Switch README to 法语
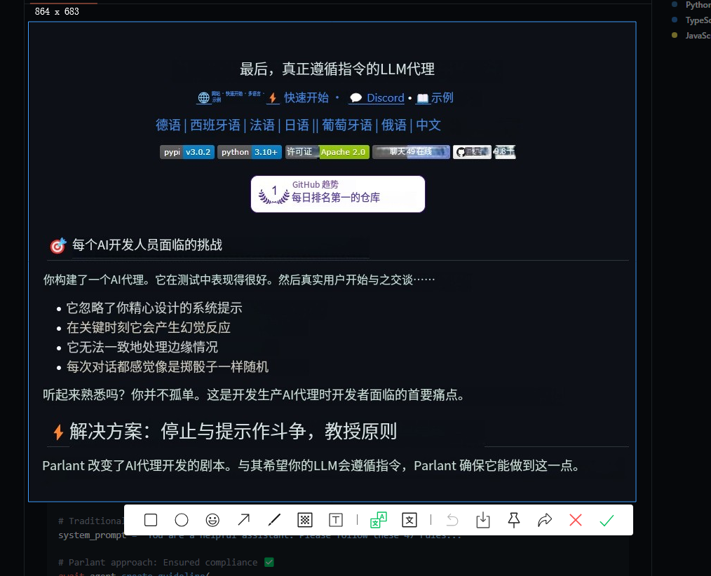The height and width of the screenshot is (576, 711). tap(262, 125)
